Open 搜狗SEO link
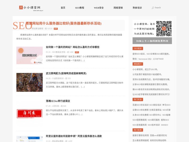189x142 pixels. point(165,120)
